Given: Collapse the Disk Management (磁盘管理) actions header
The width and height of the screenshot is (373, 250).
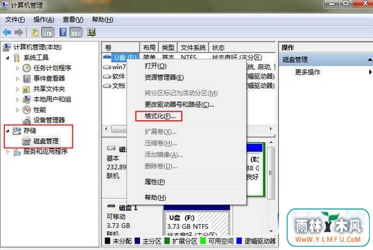Looking at the screenshot, I should pyautogui.click(x=369, y=59).
